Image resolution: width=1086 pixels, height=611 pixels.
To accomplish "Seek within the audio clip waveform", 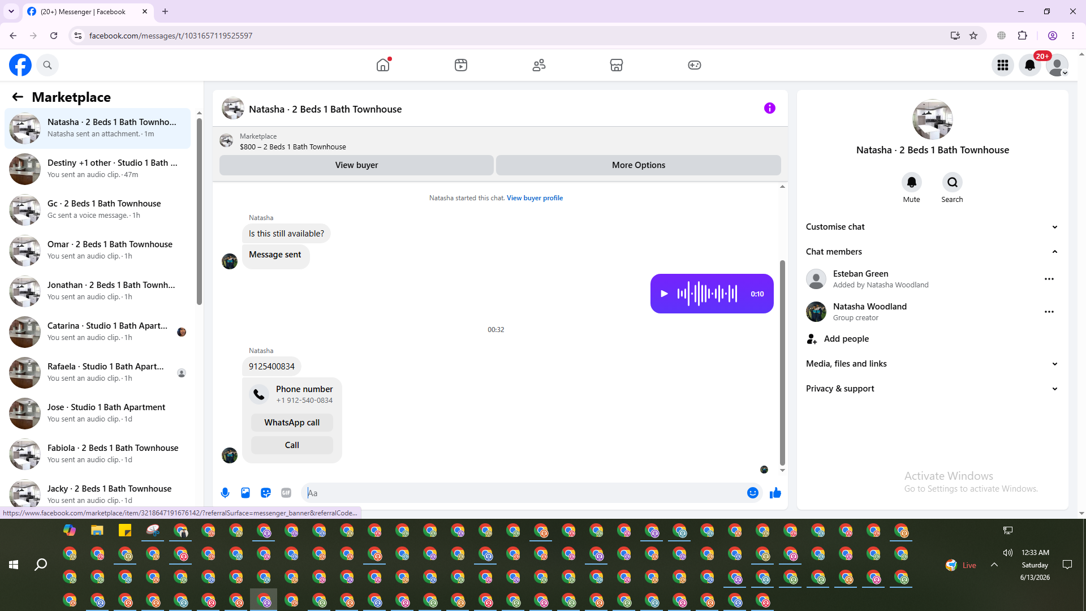I will (x=707, y=294).
